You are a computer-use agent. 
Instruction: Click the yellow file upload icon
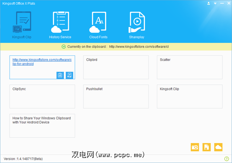point(207,147)
